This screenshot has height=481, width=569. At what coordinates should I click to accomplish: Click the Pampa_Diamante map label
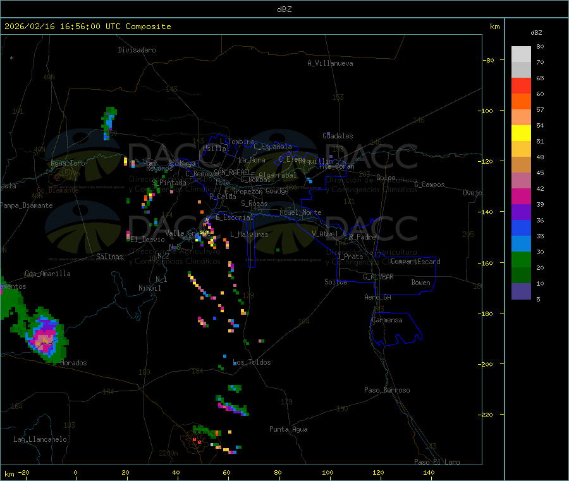click(27, 205)
